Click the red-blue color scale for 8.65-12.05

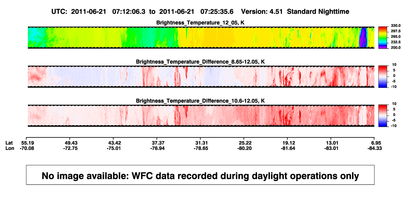pos(383,76)
